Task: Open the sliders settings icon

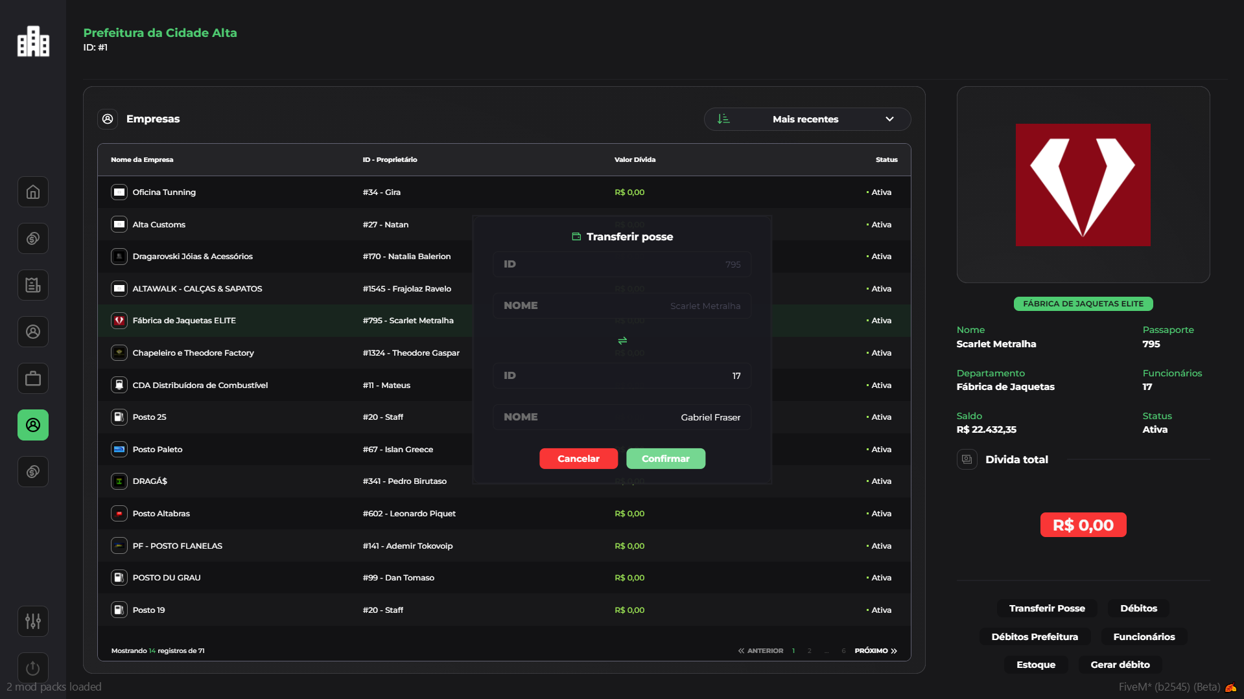Action: tap(33, 621)
